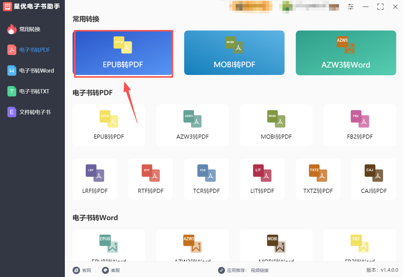Contact support via the 客服 footer link
403x277 pixels.
coord(111,270)
